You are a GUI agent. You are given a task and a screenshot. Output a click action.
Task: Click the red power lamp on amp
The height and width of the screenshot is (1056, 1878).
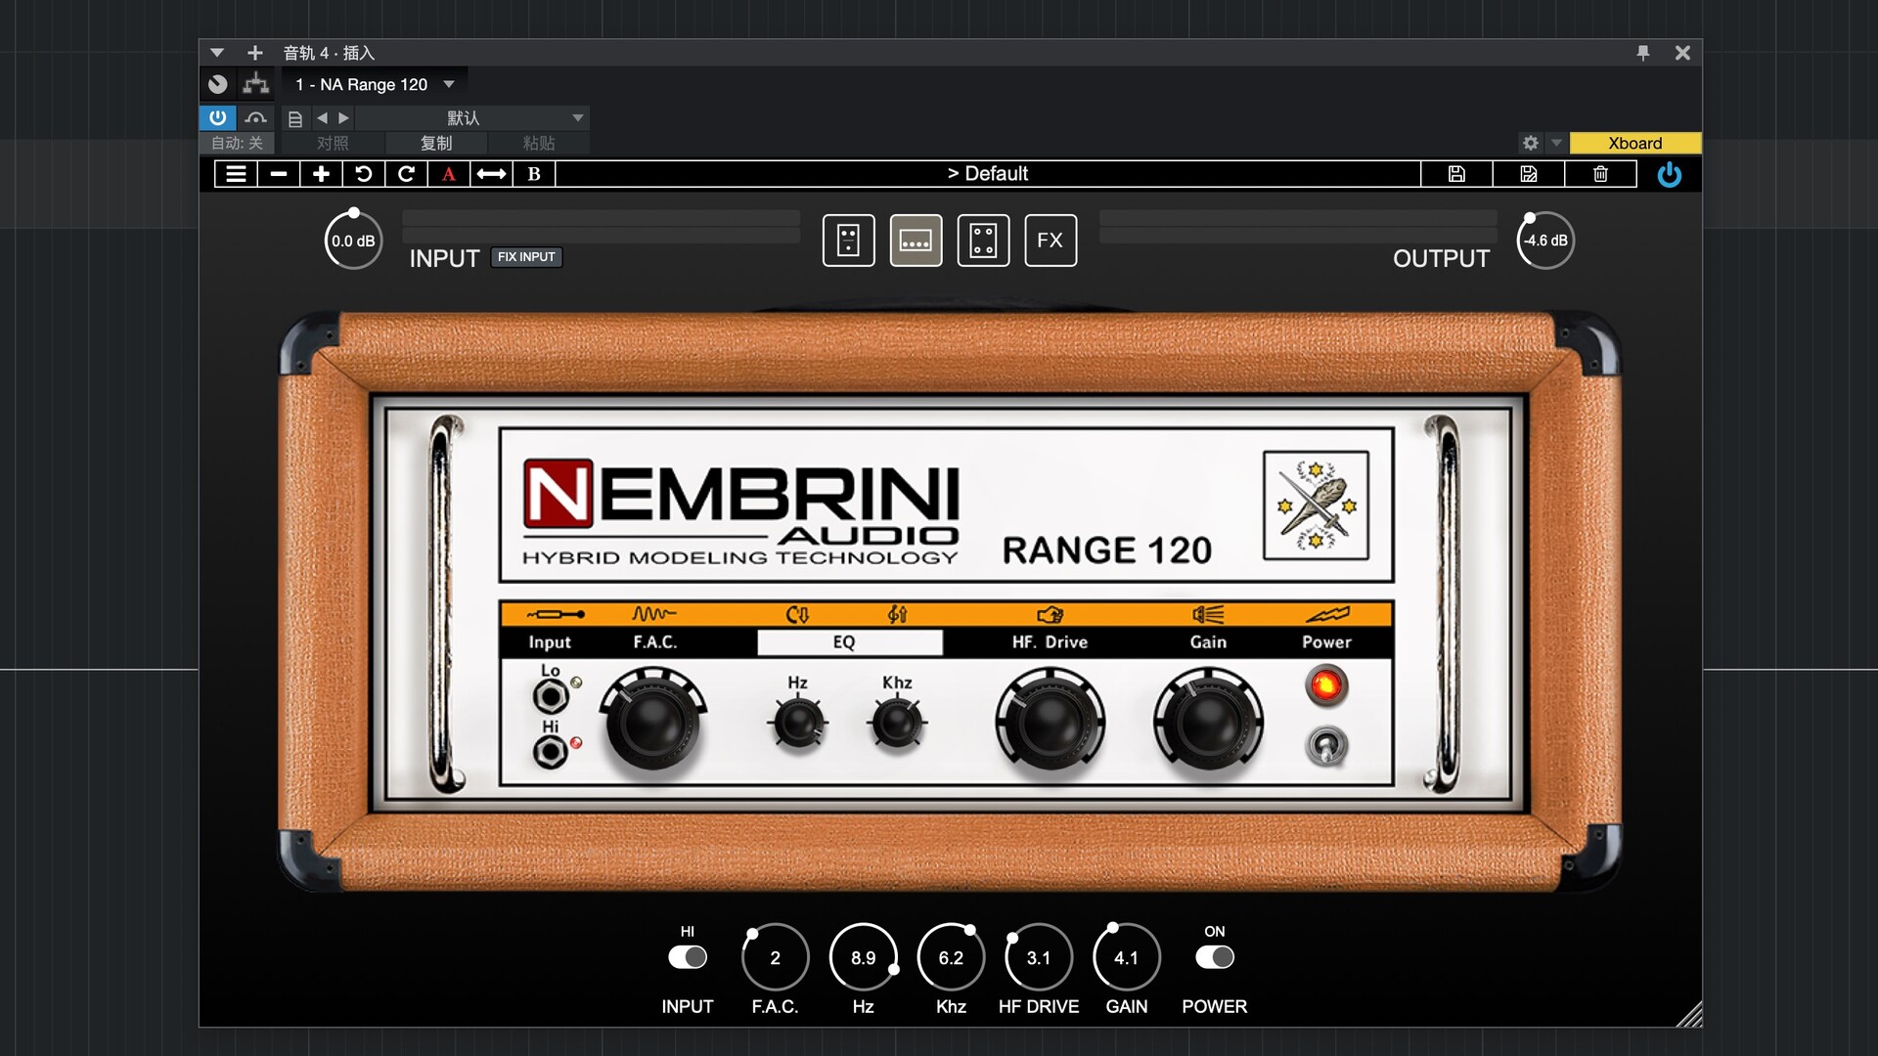pos(1326,685)
